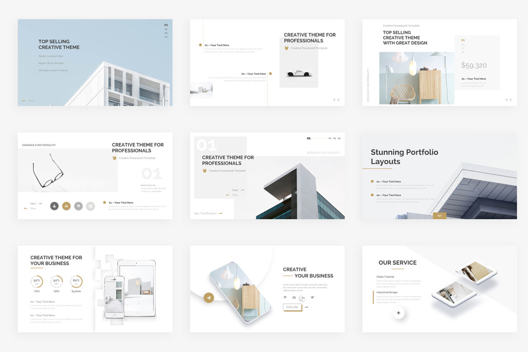Select the 02 bullet on Stunning Portfolio slide
This screenshot has height=352, width=528.
click(372, 194)
